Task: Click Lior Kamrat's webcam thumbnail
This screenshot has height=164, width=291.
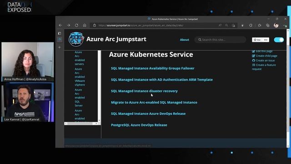Action: coord(28,102)
